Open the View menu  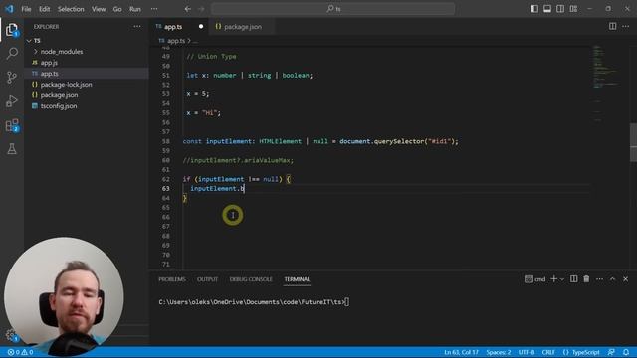[99, 9]
